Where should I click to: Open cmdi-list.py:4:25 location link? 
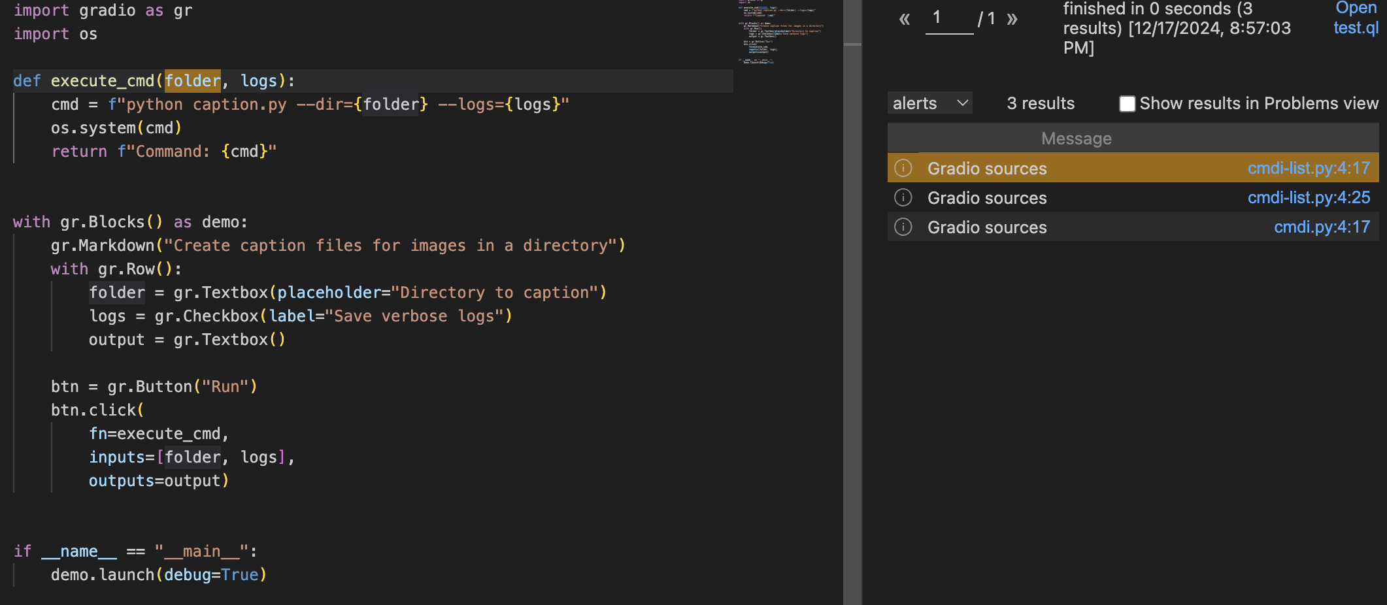pyautogui.click(x=1308, y=197)
